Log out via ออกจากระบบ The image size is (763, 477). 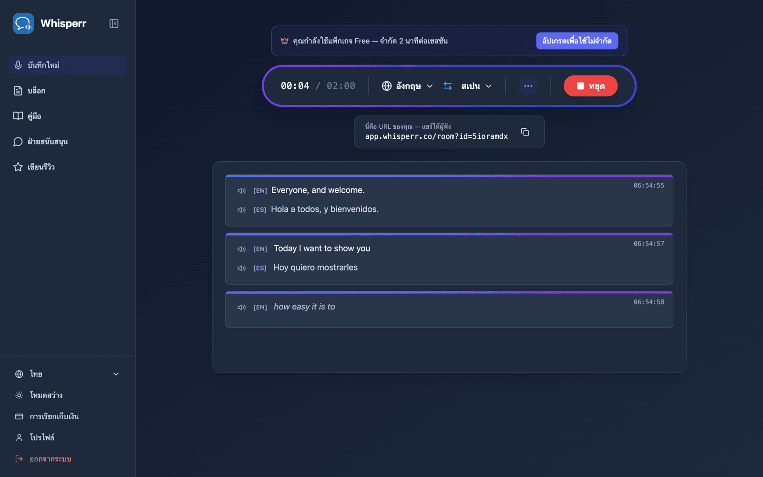(x=67, y=459)
